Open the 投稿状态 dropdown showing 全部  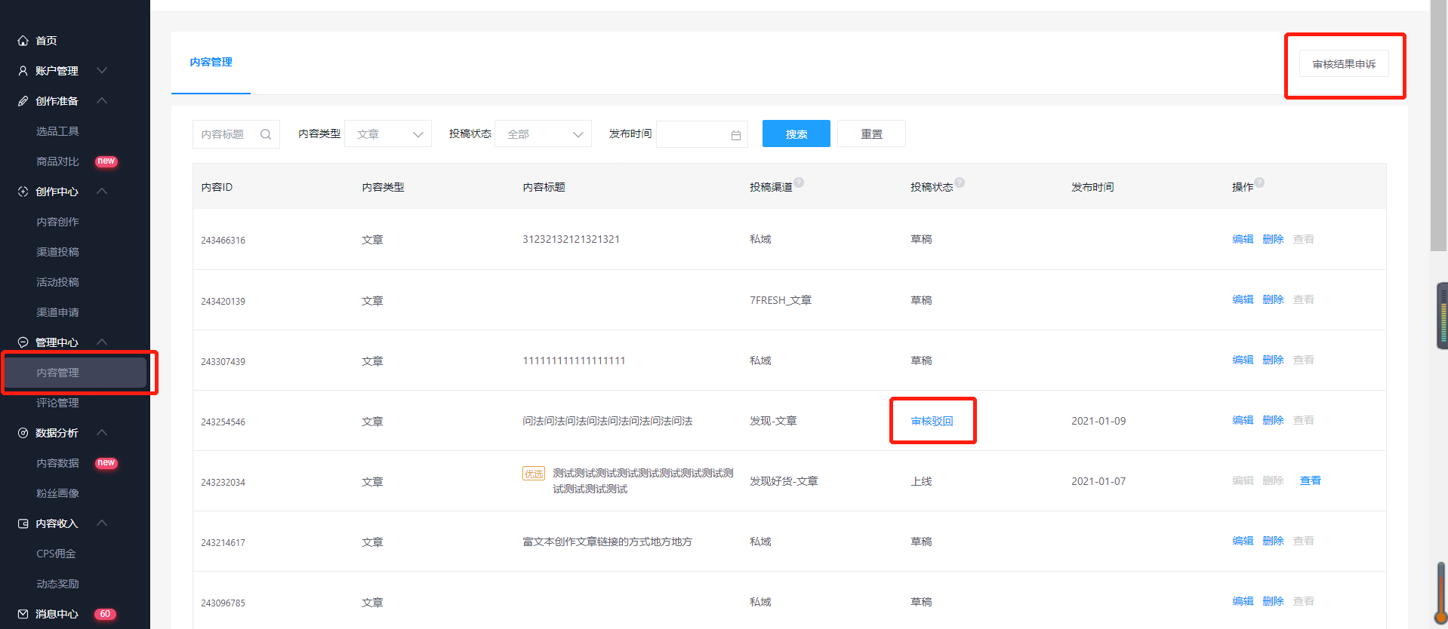pos(543,134)
